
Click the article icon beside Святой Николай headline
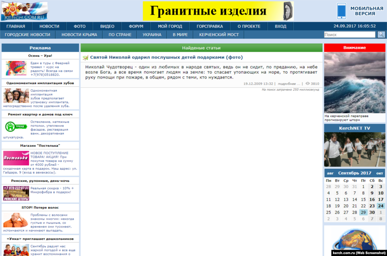(x=85, y=57)
